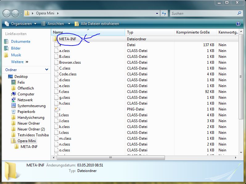
Task: Click the zip folder icon in address bar
Action: (27, 13)
